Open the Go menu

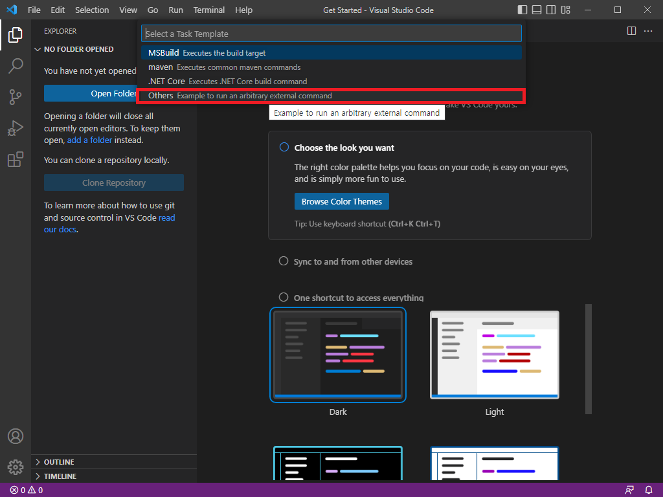[153, 10]
